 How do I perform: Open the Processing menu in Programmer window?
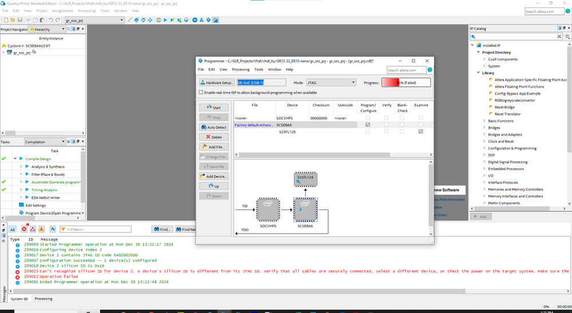click(x=240, y=69)
